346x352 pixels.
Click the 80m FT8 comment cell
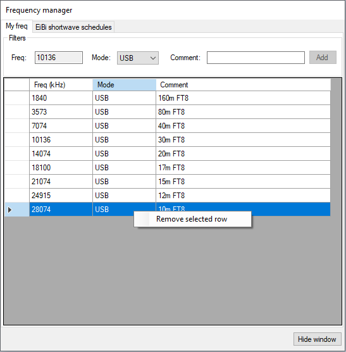[x=243, y=112]
